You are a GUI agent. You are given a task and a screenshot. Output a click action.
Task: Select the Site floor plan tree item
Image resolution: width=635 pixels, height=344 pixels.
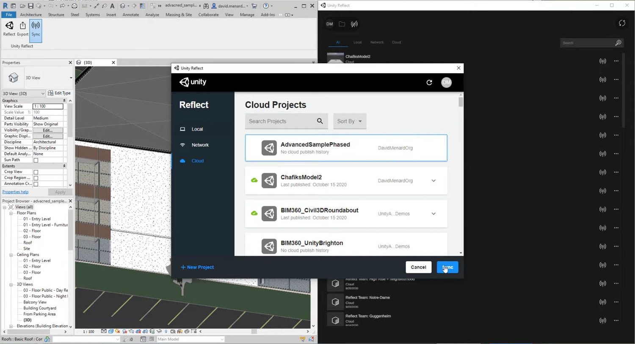pyautogui.click(x=27, y=249)
